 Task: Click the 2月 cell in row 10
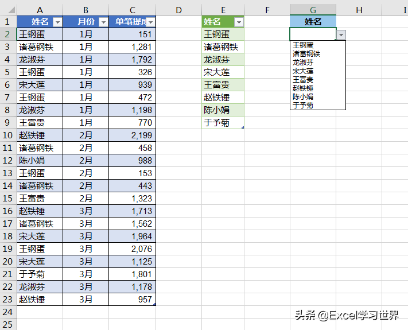click(x=86, y=135)
